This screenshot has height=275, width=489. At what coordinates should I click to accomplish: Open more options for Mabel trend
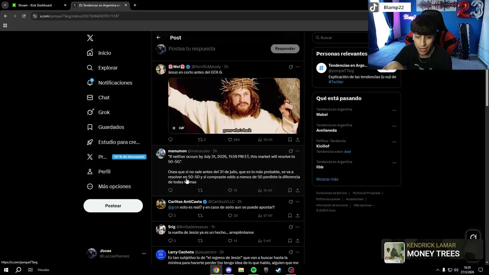point(394,110)
